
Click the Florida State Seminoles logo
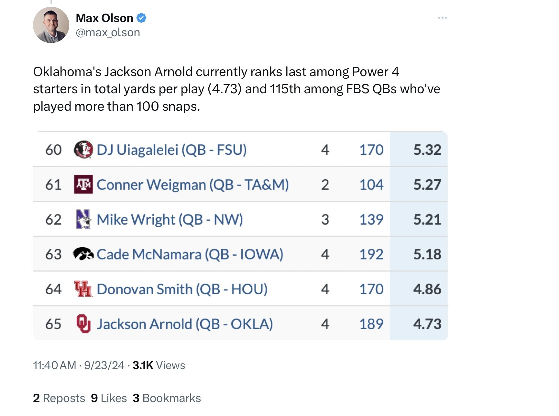tap(83, 150)
